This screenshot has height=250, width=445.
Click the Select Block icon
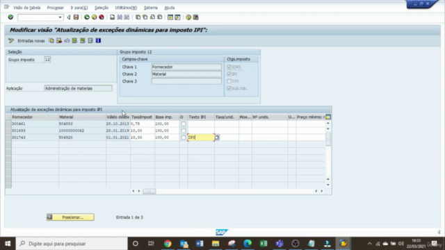click(83, 40)
